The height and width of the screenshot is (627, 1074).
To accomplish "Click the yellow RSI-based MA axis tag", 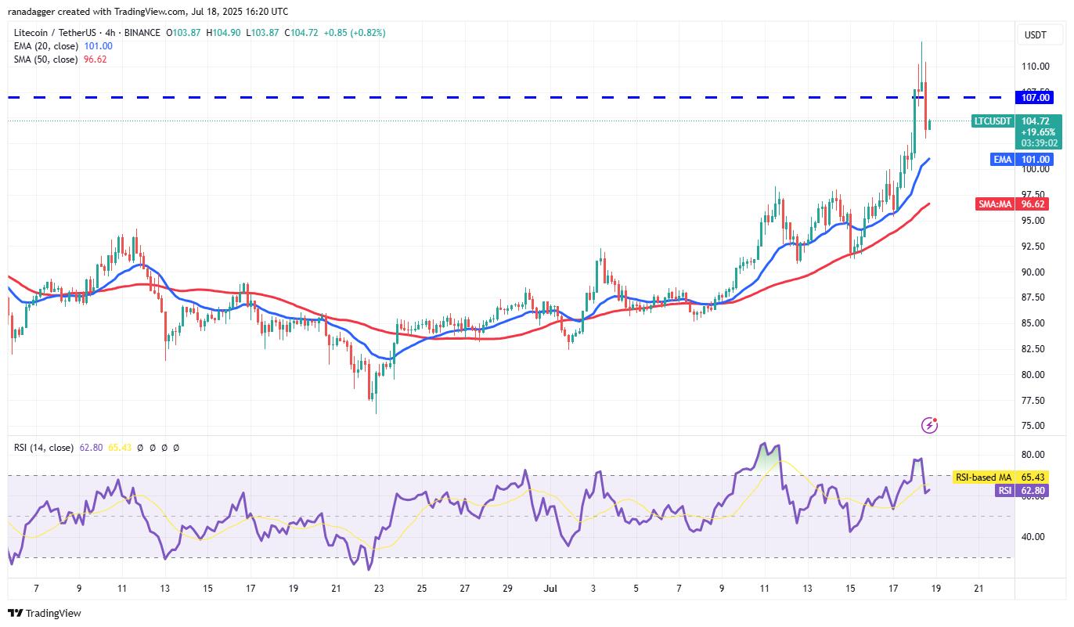I will pyautogui.click(x=983, y=477).
